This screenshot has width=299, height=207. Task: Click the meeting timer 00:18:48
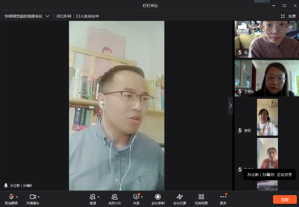[x=64, y=16]
